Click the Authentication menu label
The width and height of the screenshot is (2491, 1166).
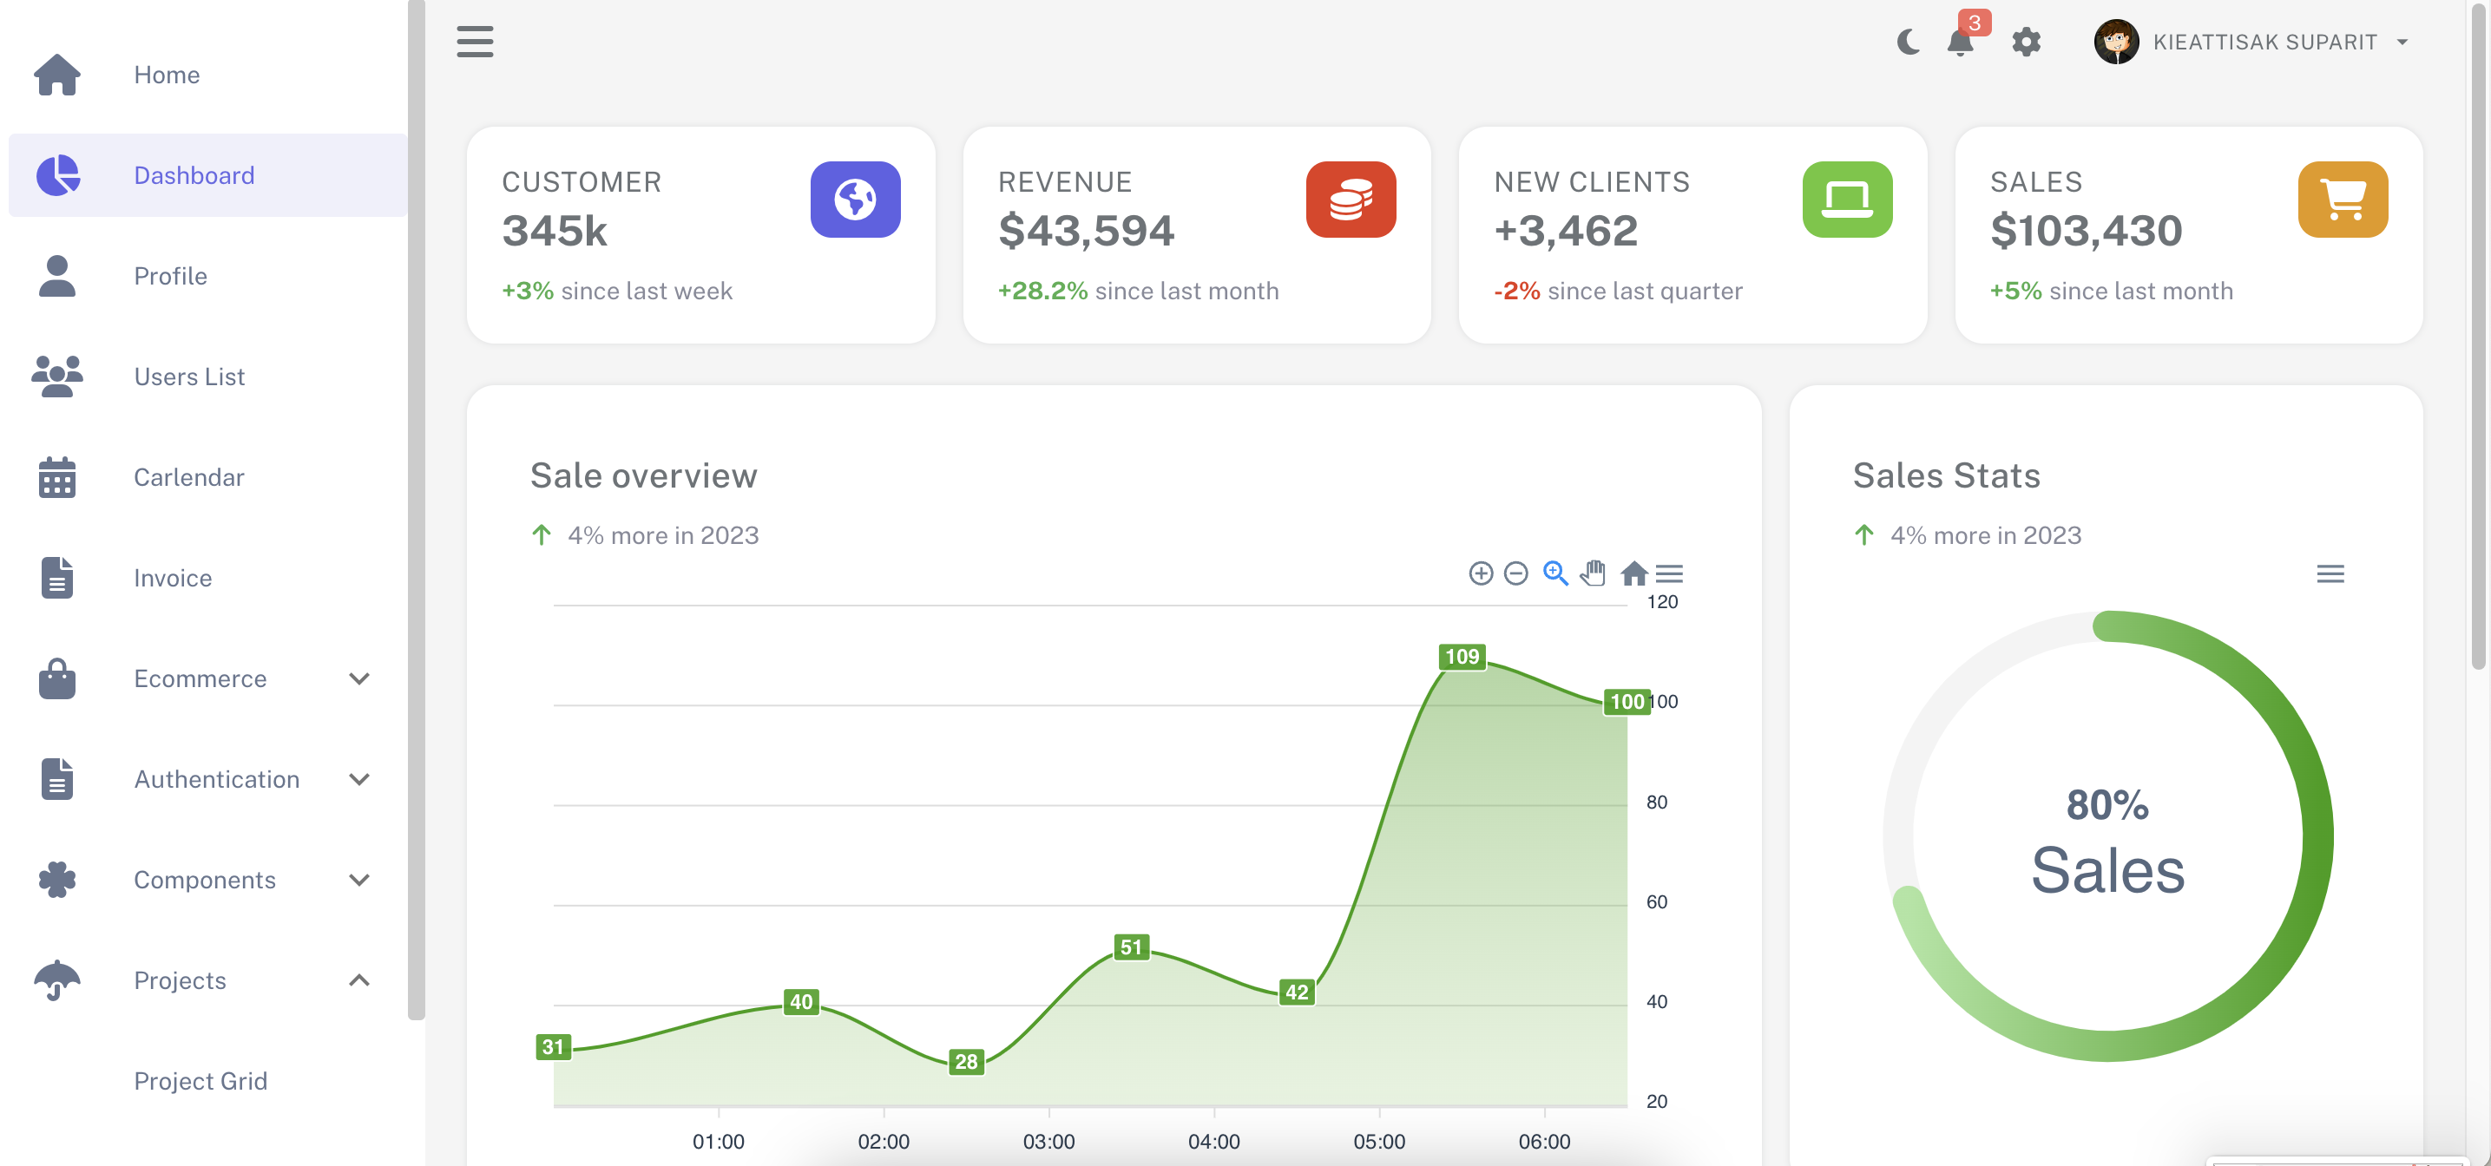(217, 779)
